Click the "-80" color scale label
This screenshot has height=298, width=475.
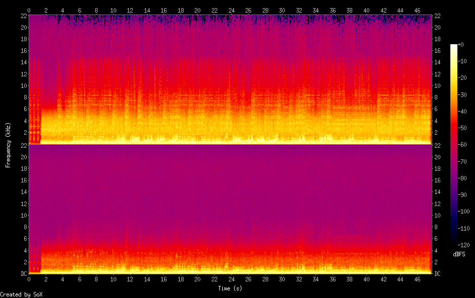tap(462, 178)
